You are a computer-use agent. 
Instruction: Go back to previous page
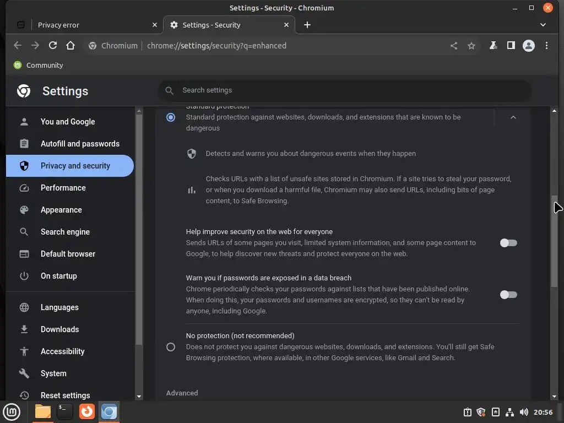(17, 45)
